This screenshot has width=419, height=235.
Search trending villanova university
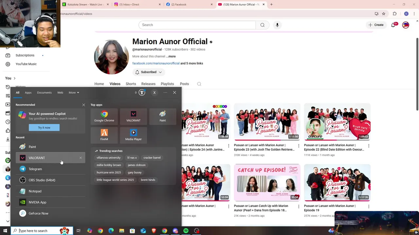(109, 158)
